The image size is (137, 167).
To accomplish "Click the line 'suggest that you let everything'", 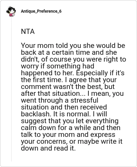I will 70,121.
